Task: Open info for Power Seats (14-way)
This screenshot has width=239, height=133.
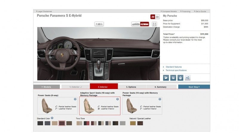Action: click(x=160, y=99)
